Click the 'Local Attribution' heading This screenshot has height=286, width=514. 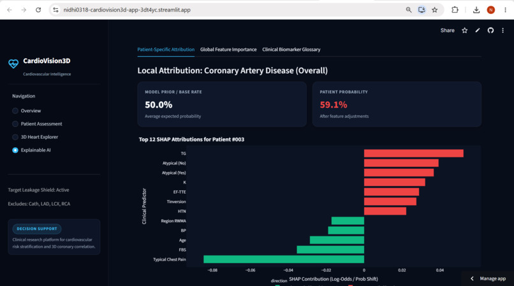point(232,71)
